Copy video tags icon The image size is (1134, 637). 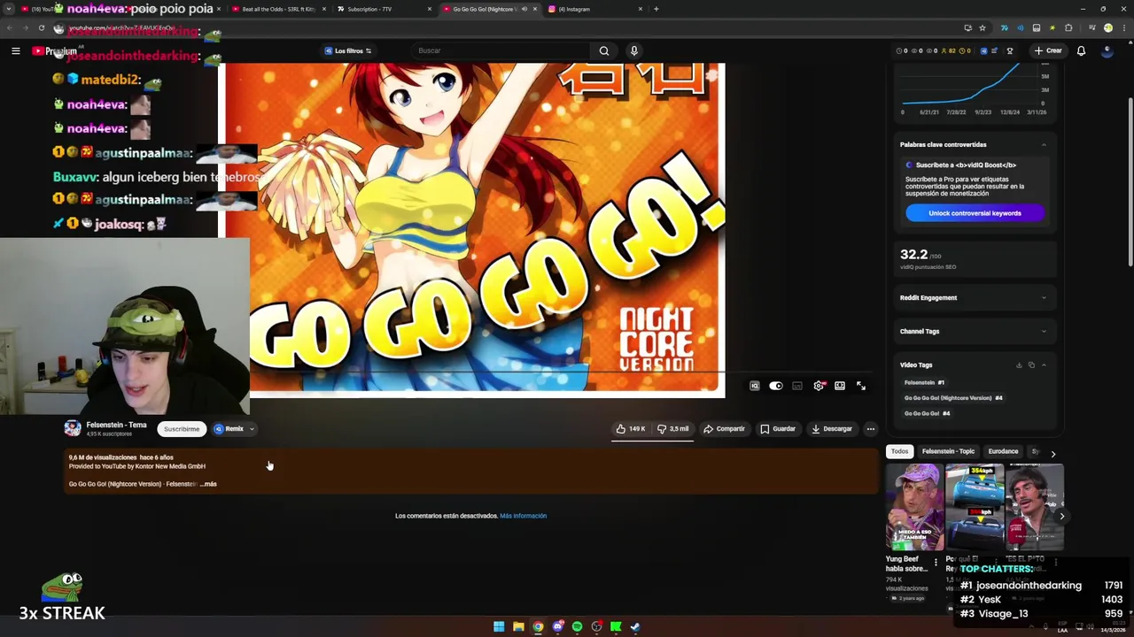(x=1031, y=365)
